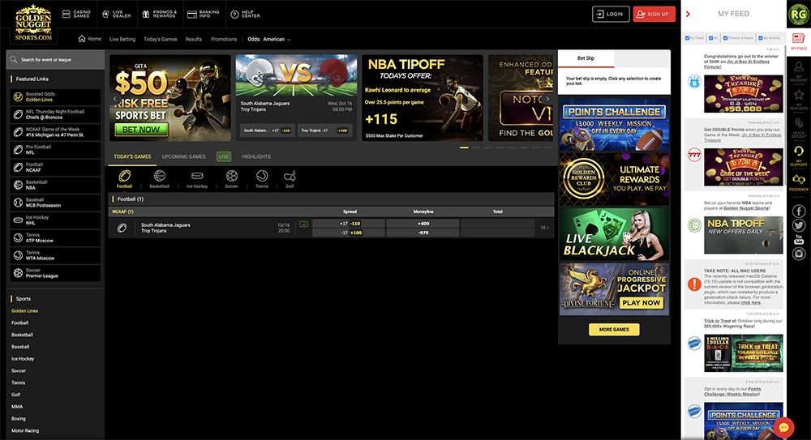Open the Live Dealer section

coord(116,14)
